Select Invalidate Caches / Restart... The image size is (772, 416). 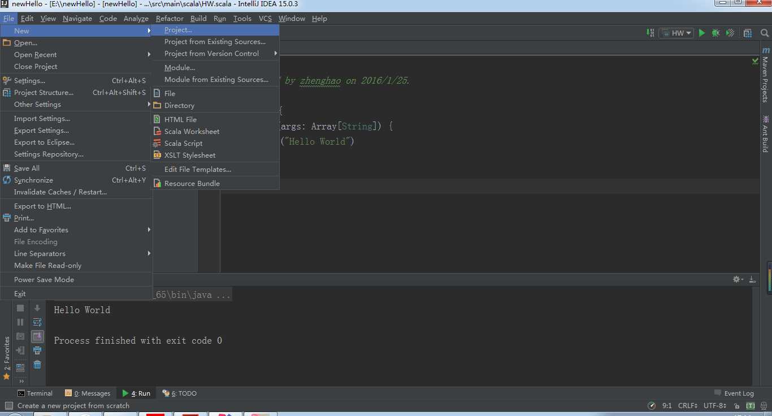tap(76, 192)
